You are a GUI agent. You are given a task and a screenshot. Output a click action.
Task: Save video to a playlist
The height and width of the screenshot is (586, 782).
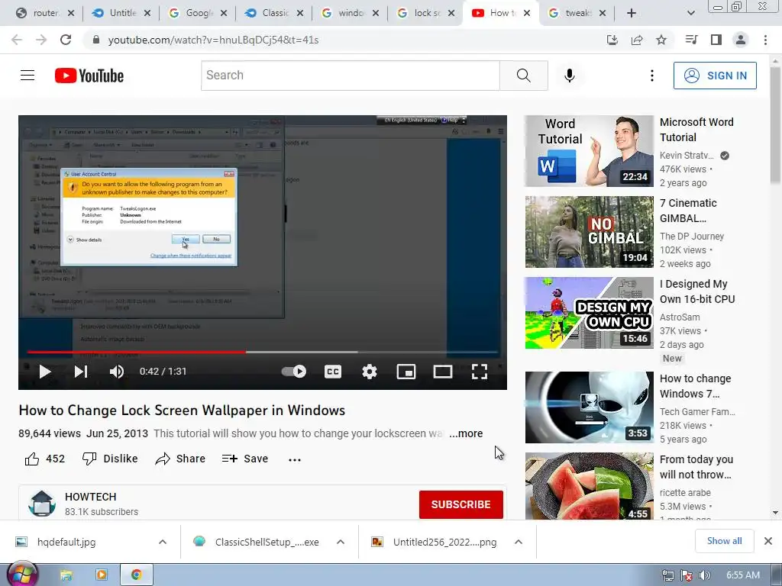[245, 459]
